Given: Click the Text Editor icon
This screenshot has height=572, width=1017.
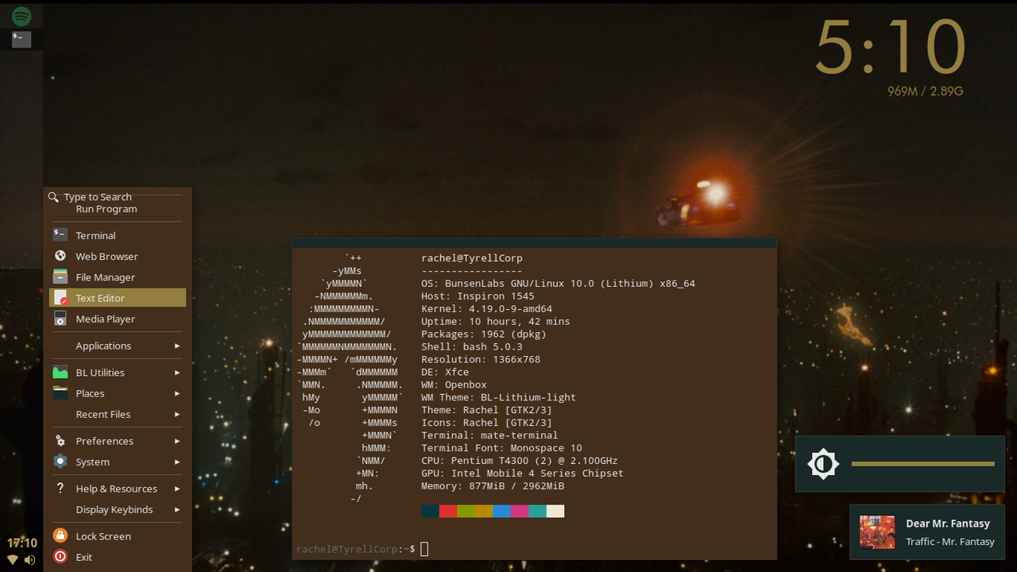Looking at the screenshot, I should coord(60,297).
